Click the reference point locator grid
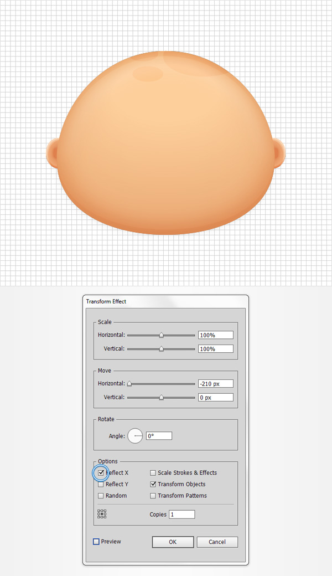Screen dimensions: 332x576 tap(102, 514)
